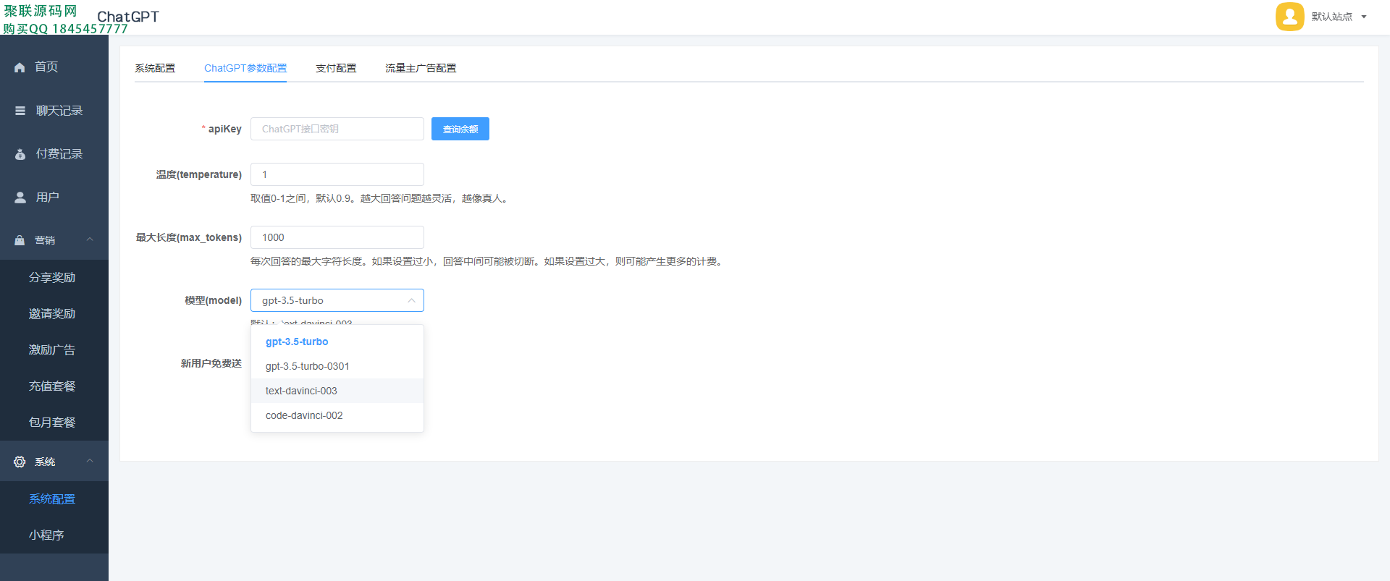
Task: Open the 包月套餐 submenu item
Action: pyautogui.click(x=54, y=423)
